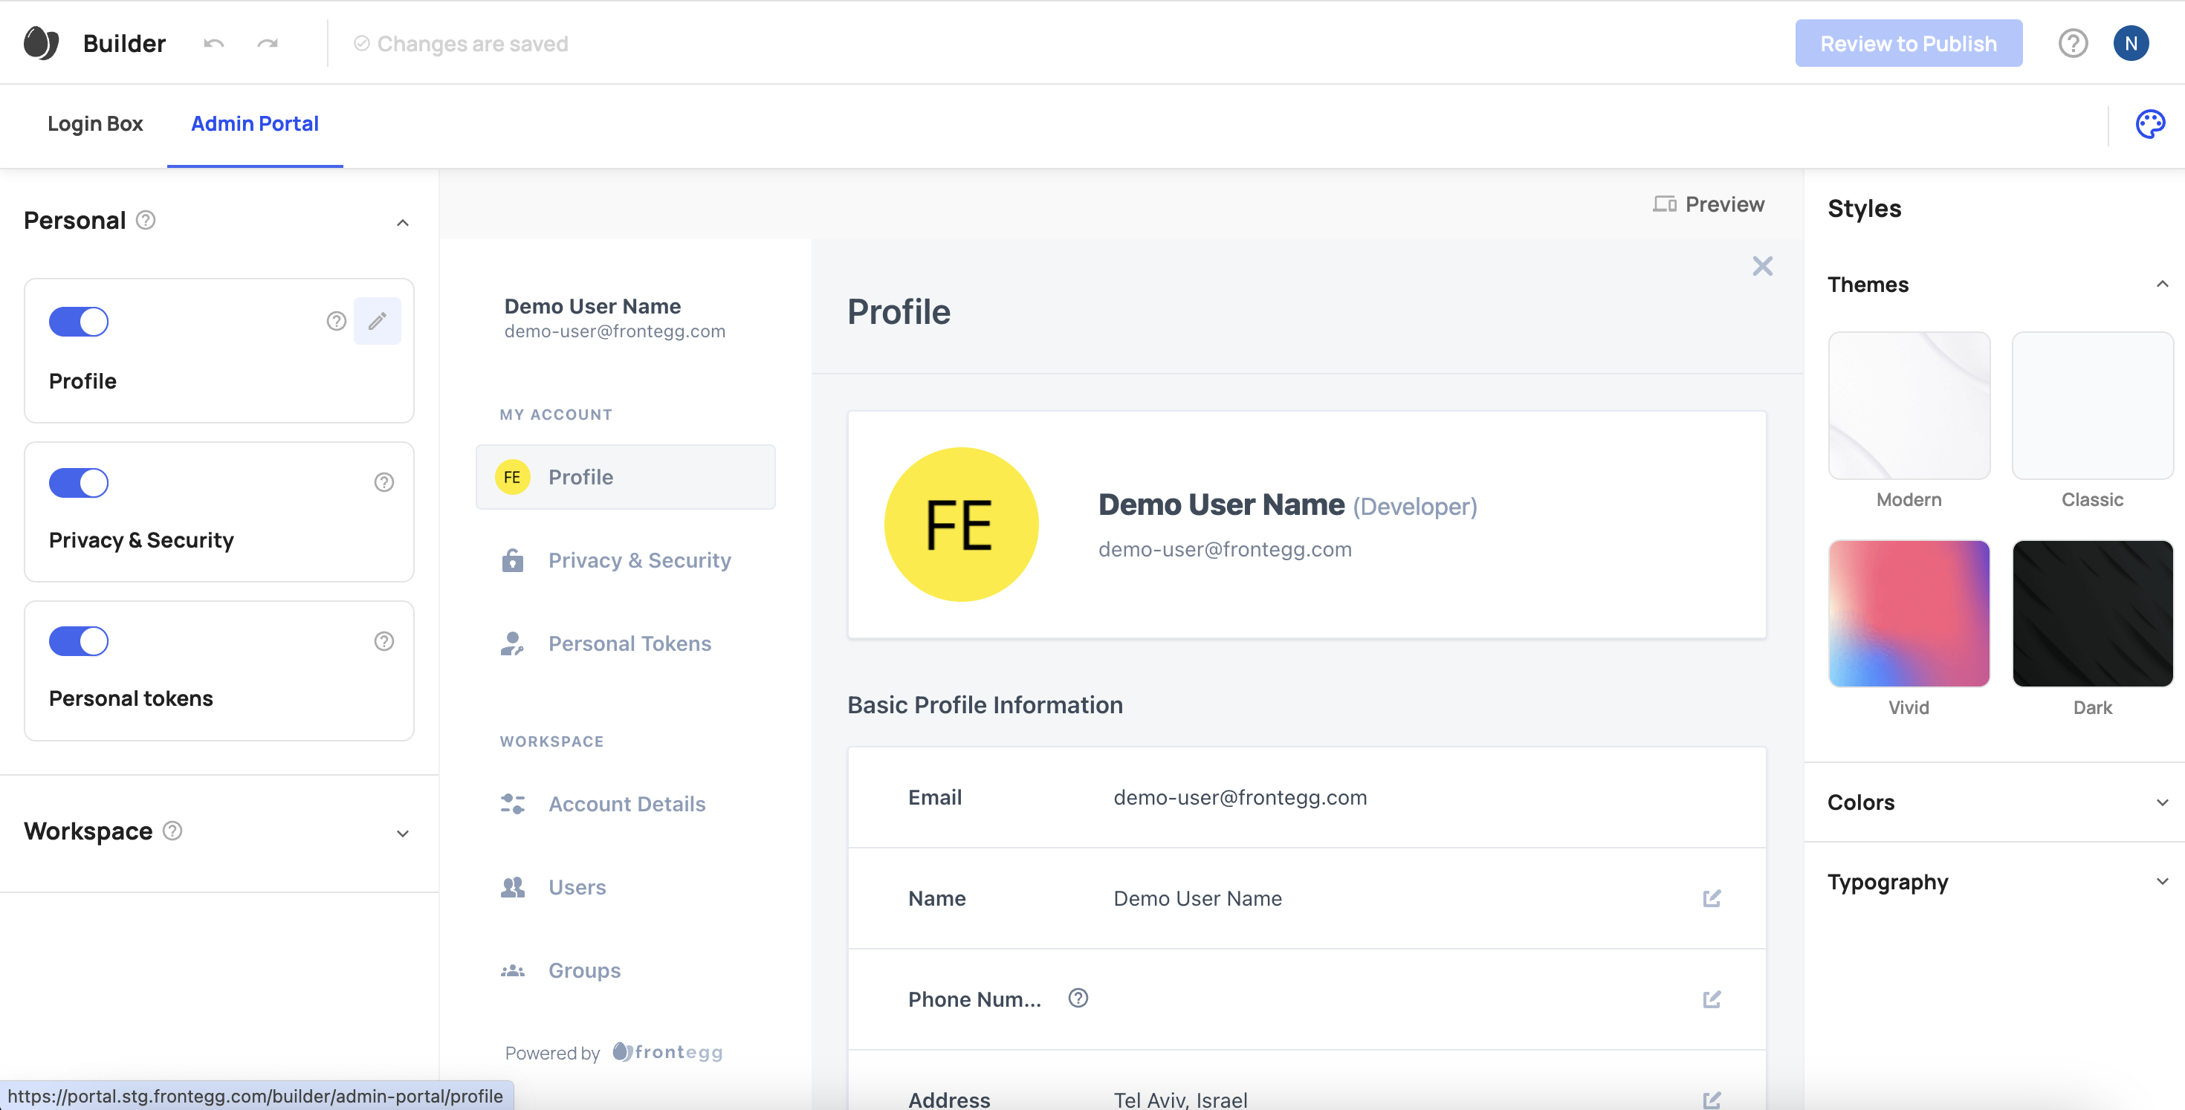Click Review to Publish button

click(1908, 43)
